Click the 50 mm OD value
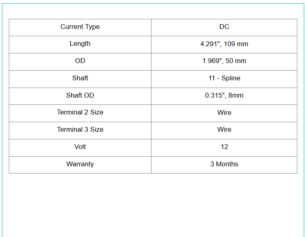 click(237, 61)
